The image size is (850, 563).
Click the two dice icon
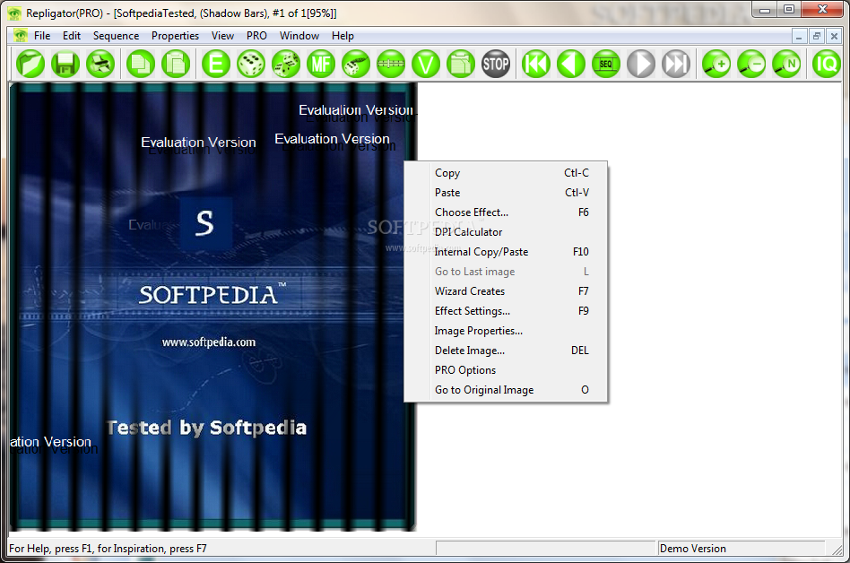(286, 64)
